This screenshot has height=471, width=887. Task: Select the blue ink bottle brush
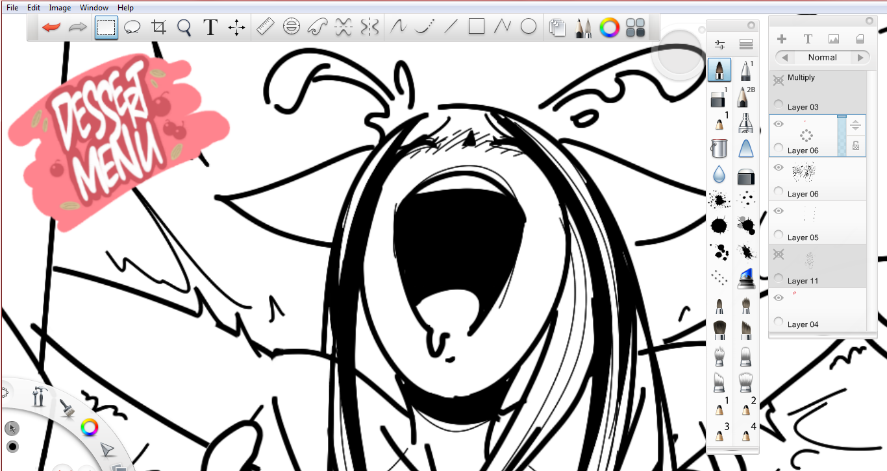(745, 279)
